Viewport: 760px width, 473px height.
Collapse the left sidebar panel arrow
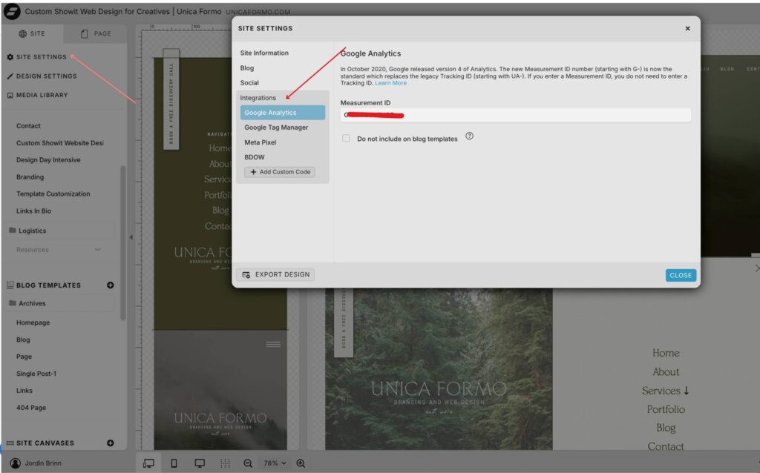point(131,237)
